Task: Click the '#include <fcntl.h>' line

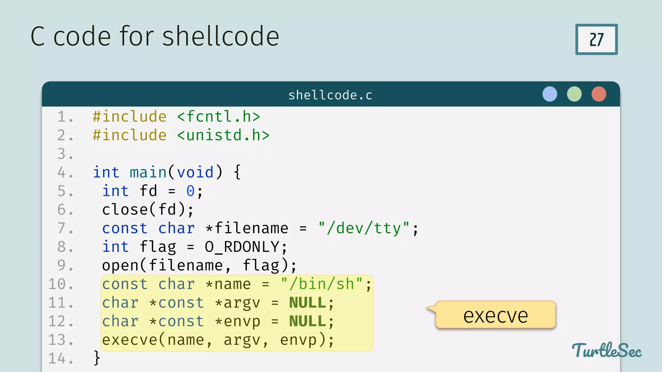Action: coord(176,117)
